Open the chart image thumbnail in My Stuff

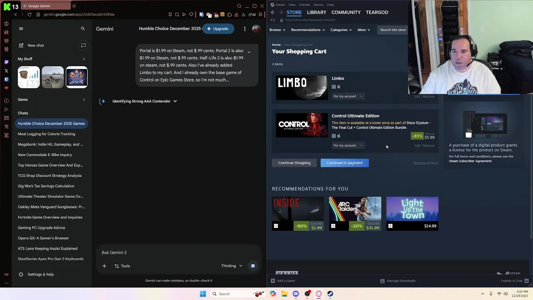tap(29, 77)
